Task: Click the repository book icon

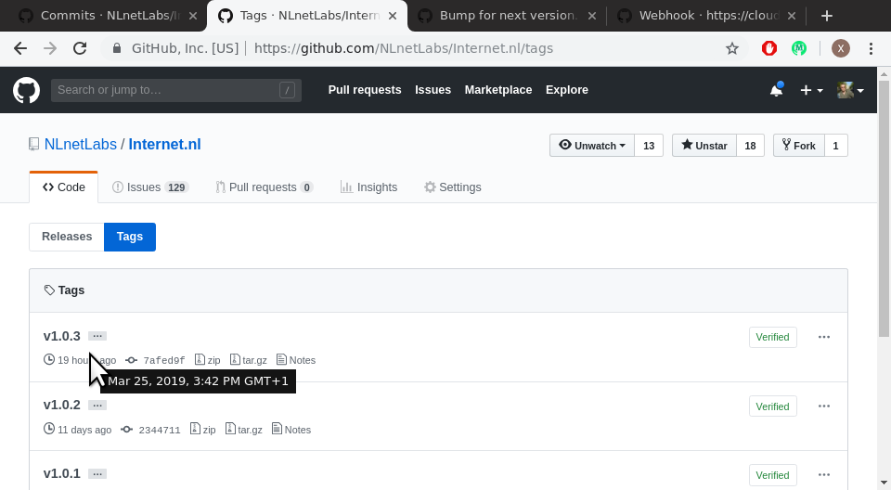Action: point(34,145)
